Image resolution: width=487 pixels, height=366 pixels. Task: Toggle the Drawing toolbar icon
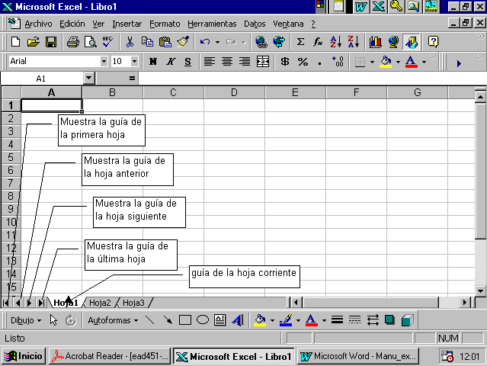(x=411, y=42)
